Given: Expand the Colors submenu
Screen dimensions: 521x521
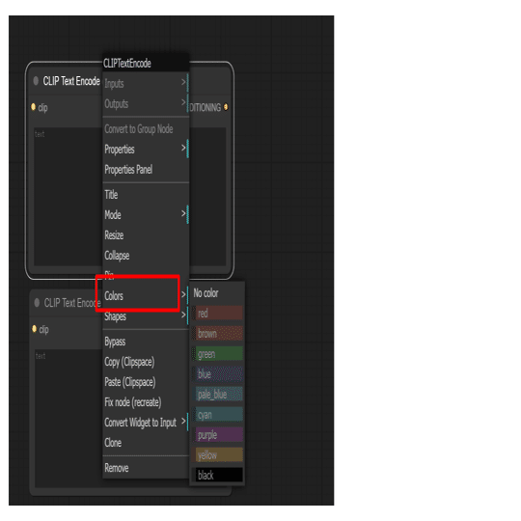Looking at the screenshot, I should [x=146, y=295].
